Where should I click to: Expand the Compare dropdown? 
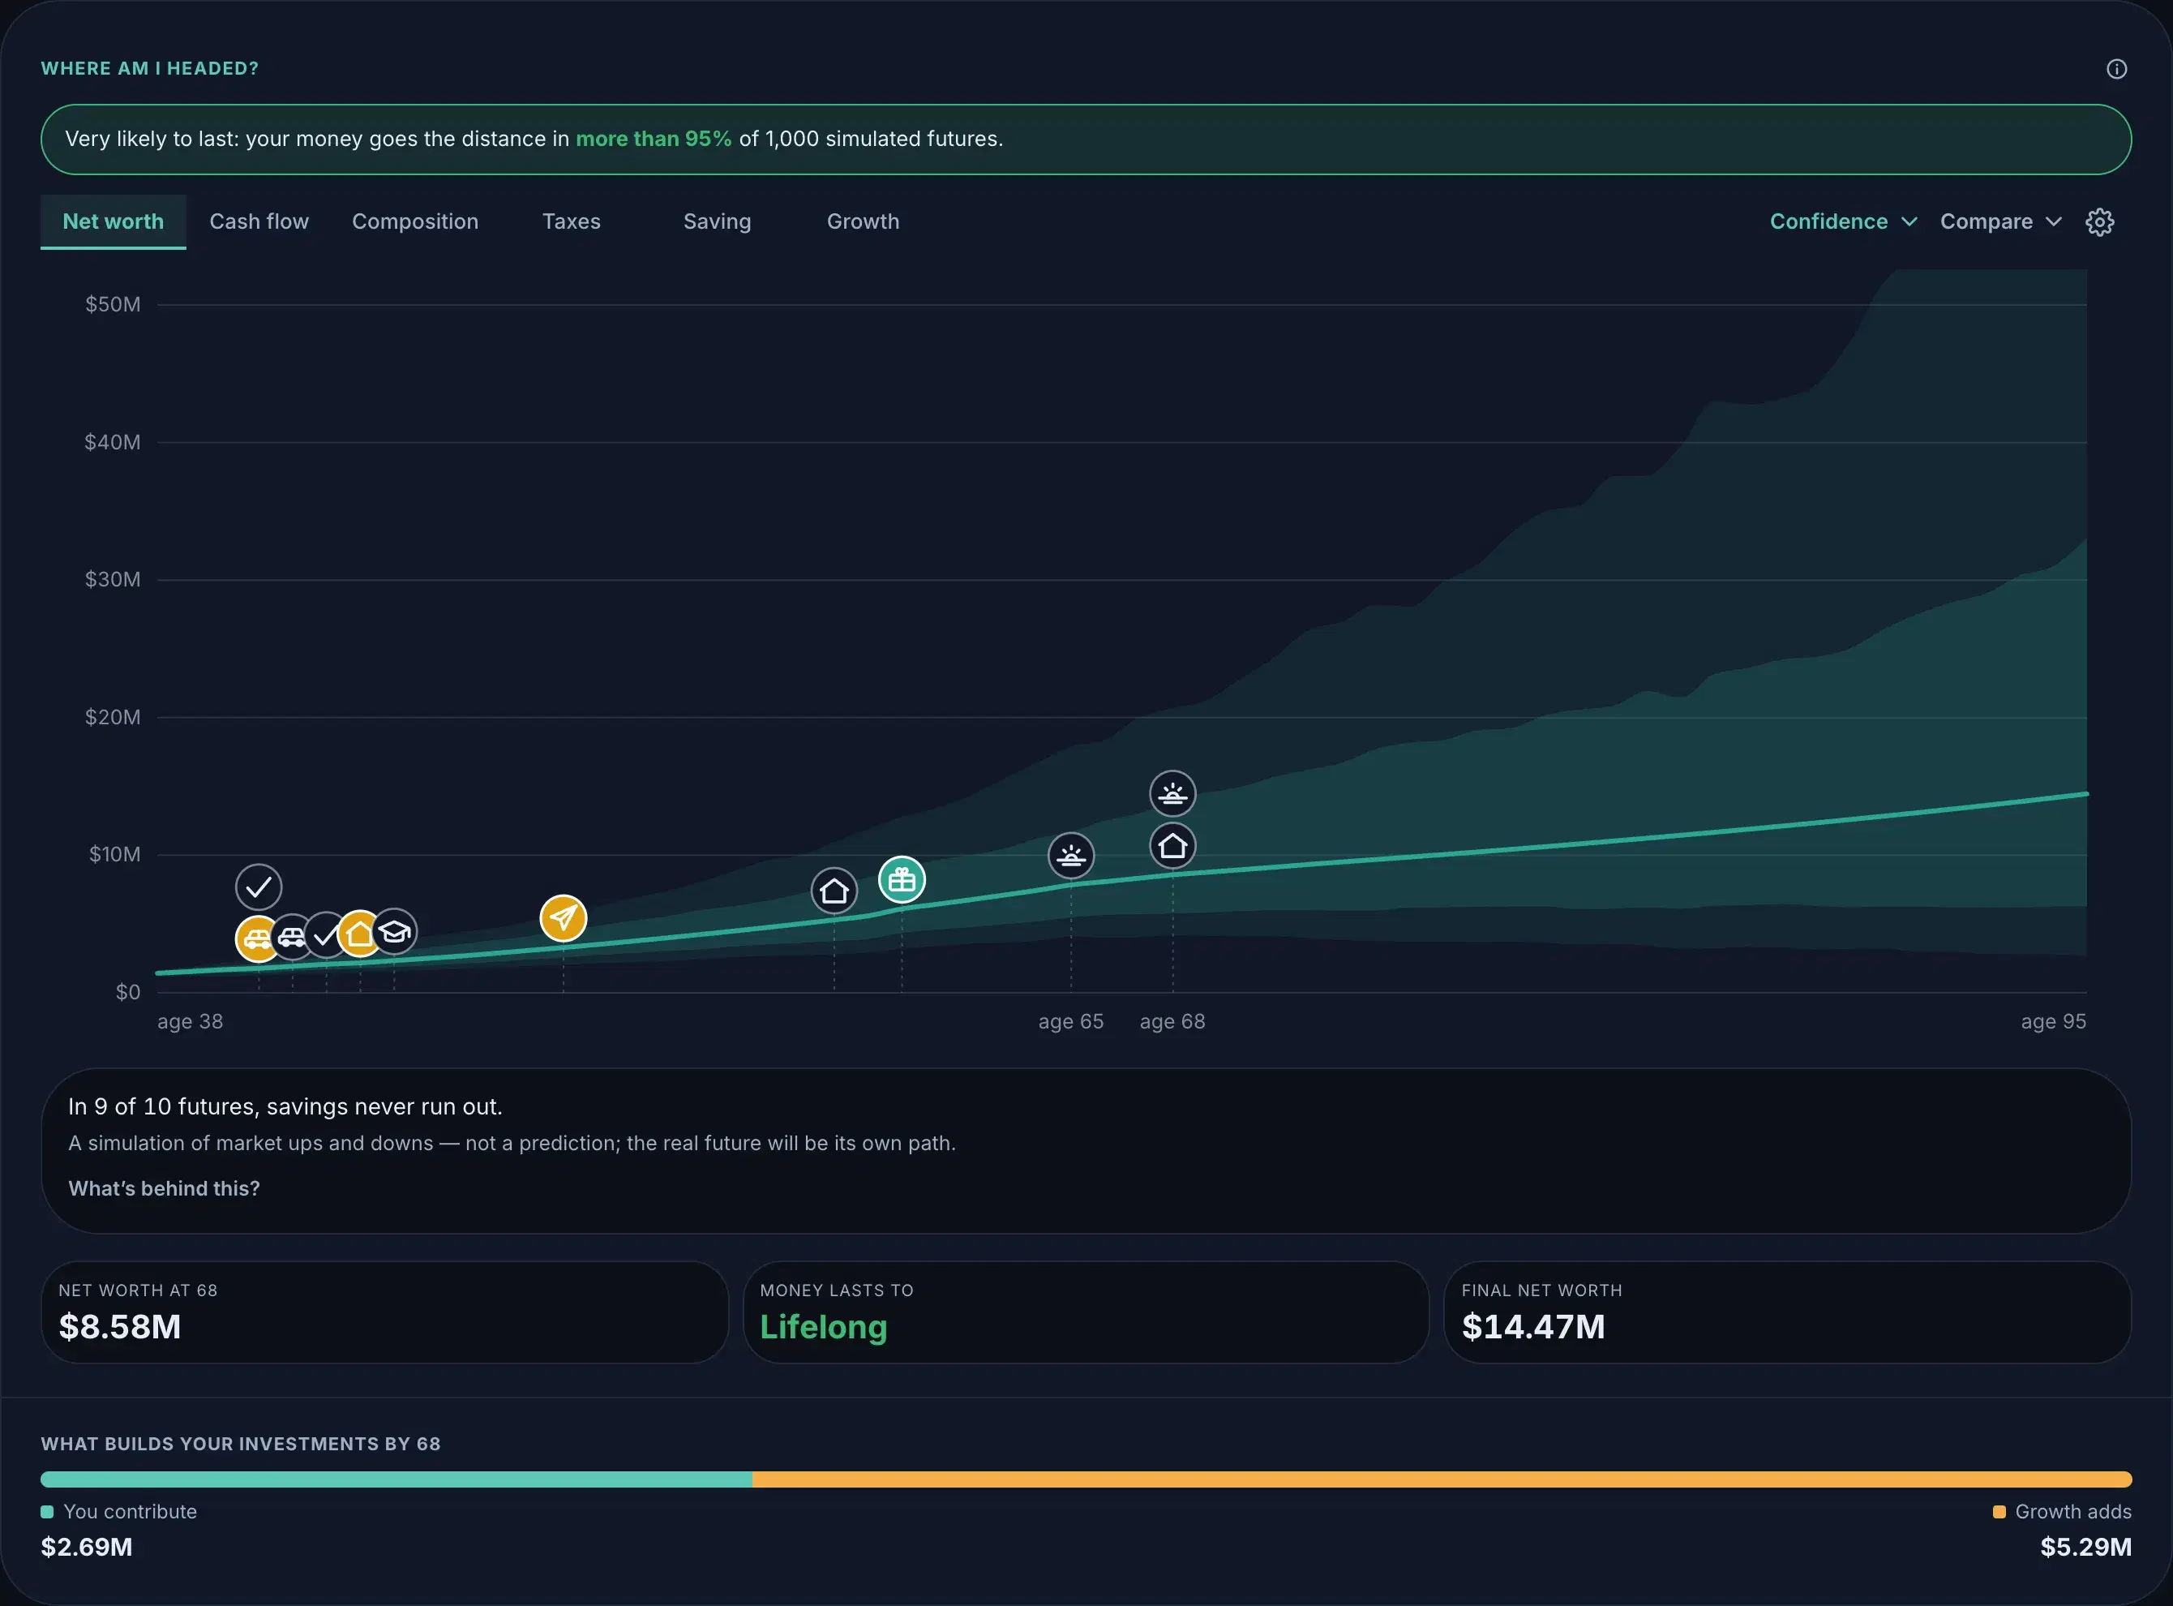pos(2000,221)
